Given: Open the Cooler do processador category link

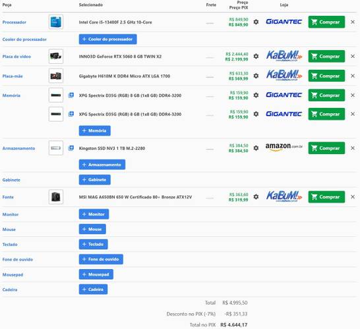Looking at the screenshot, I should coord(24,39).
